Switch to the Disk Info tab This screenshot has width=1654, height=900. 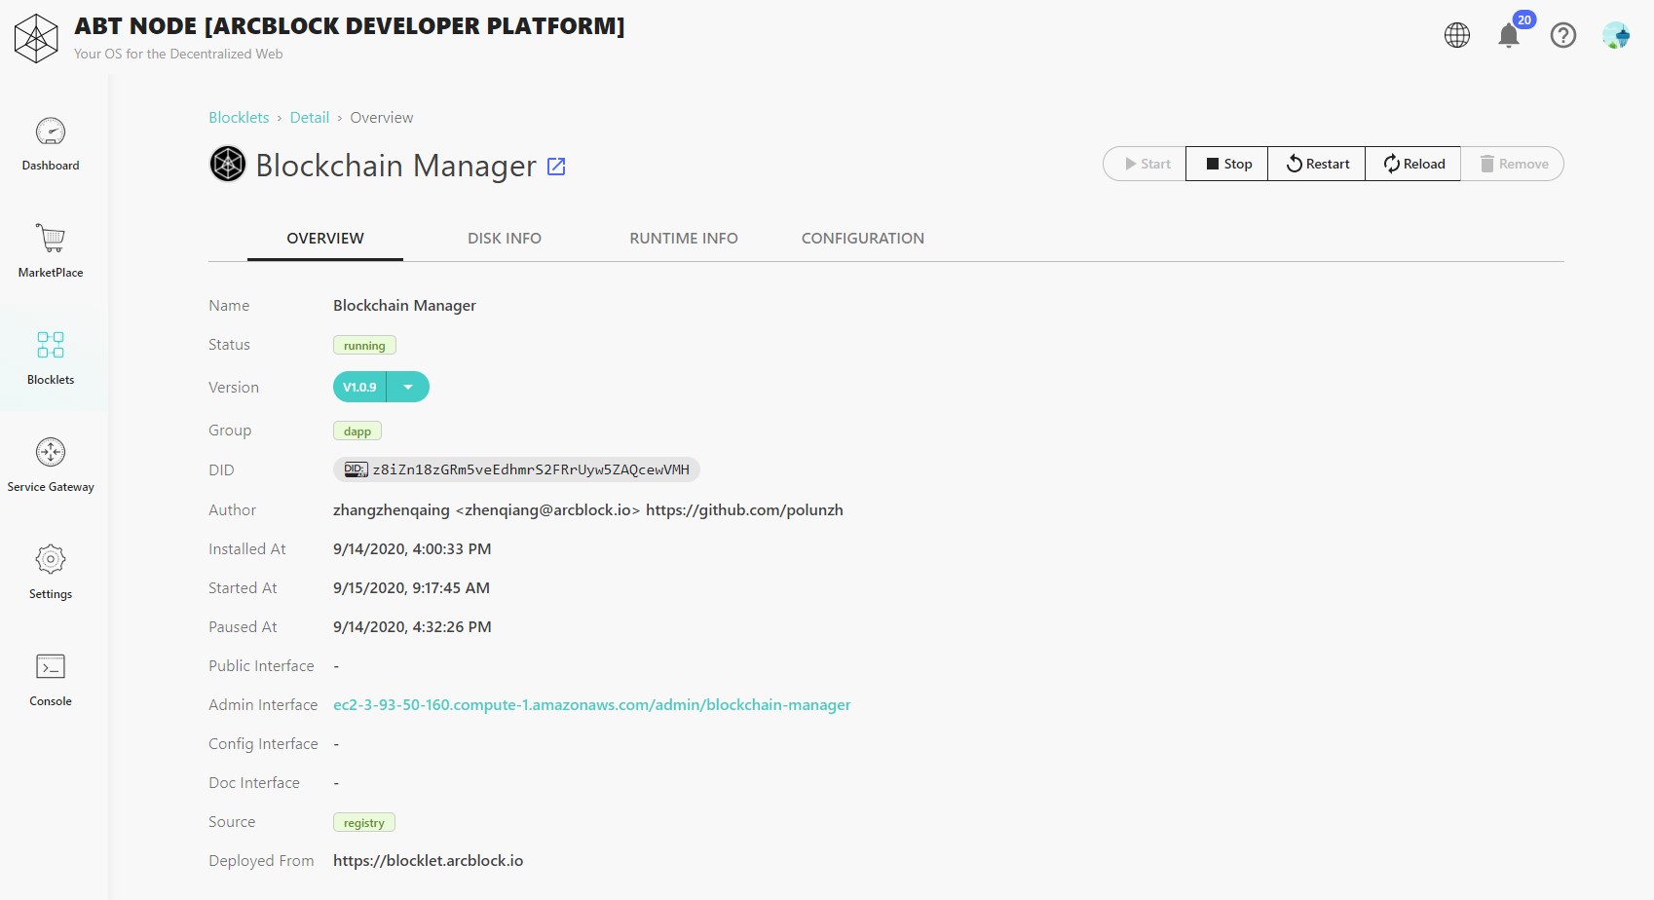tap(504, 239)
